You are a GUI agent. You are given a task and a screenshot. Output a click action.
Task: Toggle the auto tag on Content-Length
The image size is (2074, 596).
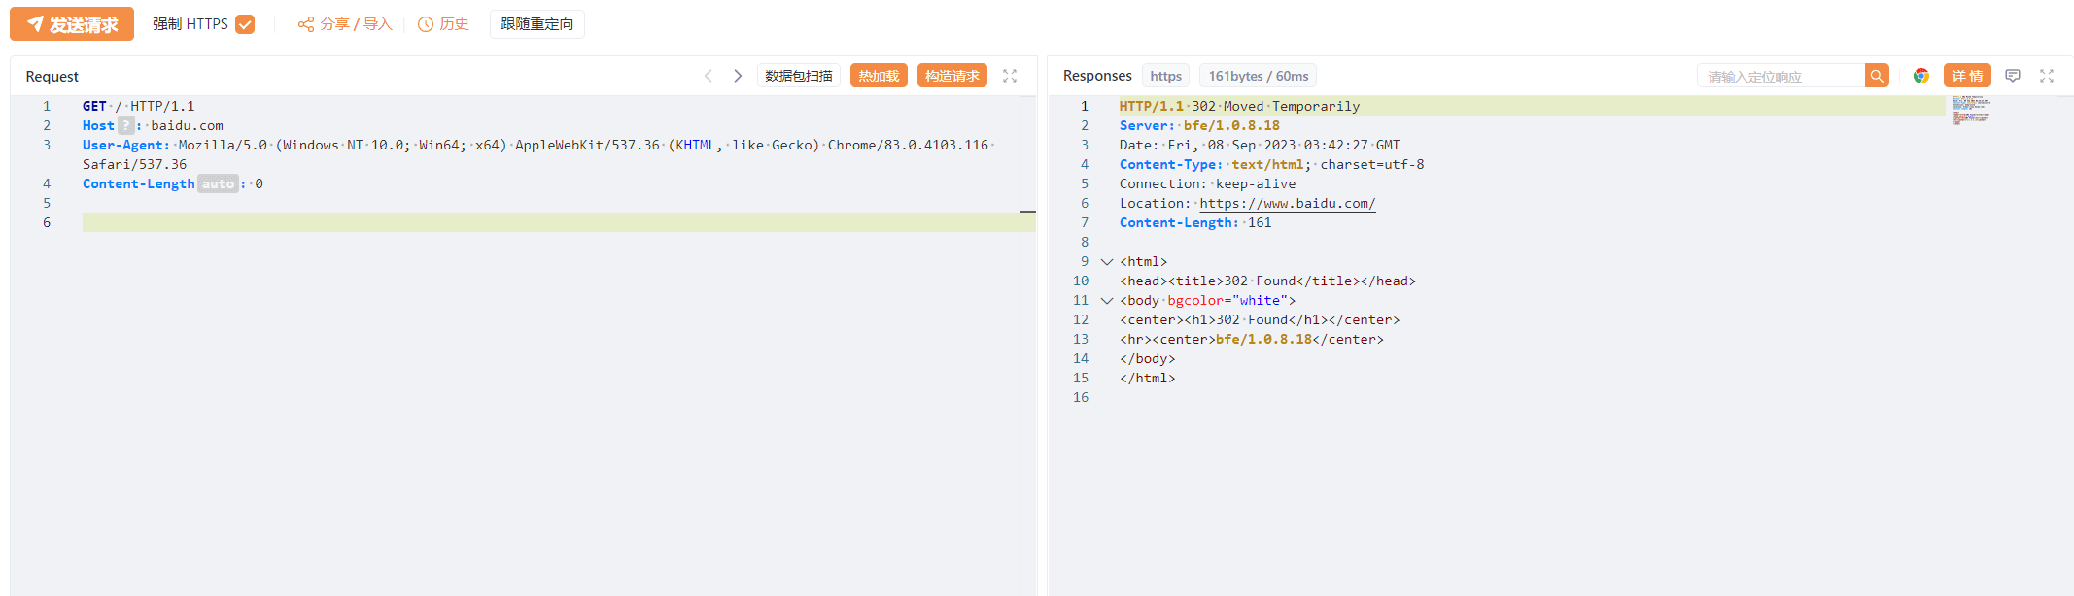(218, 183)
